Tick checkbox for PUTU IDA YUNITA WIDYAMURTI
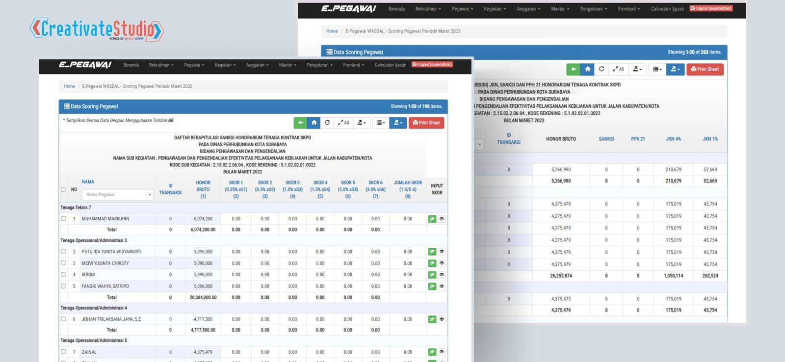785x362 pixels. (x=63, y=252)
